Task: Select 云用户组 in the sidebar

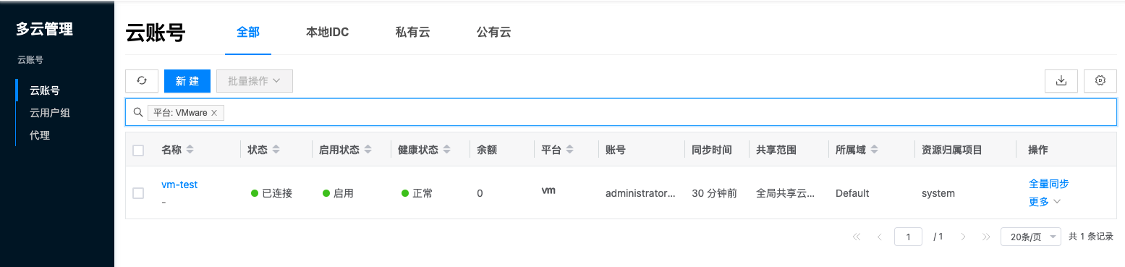Action: tap(50, 113)
